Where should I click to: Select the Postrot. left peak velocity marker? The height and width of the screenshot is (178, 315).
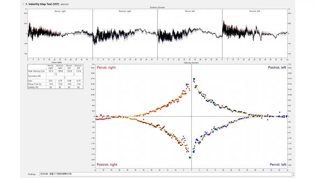point(194,79)
